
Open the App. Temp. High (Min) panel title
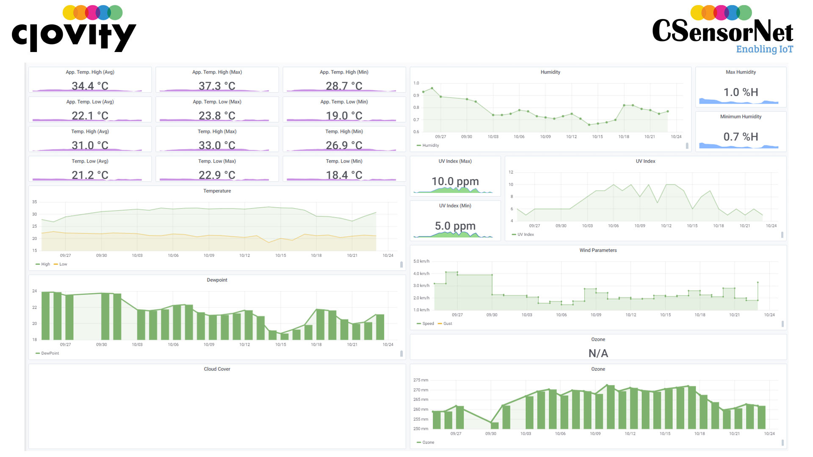pos(344,72)
